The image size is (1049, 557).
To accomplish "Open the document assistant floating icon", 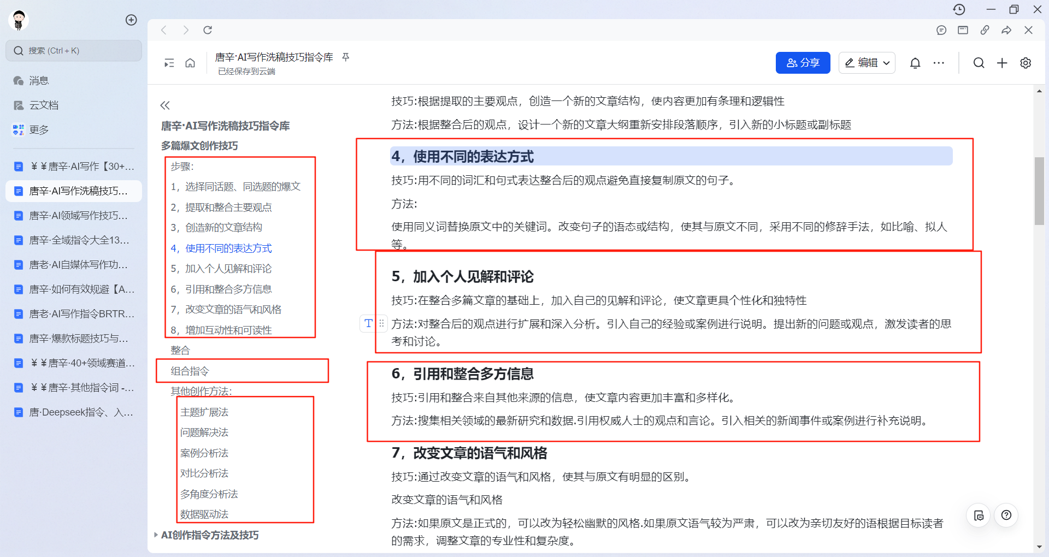I will [979, 515].
